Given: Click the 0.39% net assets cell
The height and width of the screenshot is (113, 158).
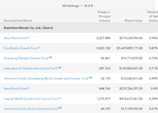Looking at the screenshot, I should coord(153,99).
